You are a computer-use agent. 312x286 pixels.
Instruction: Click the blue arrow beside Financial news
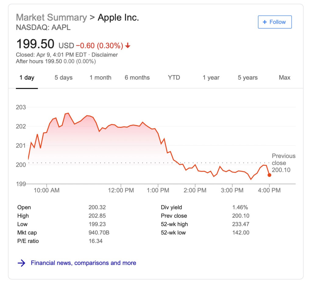(x=22, y=263)
